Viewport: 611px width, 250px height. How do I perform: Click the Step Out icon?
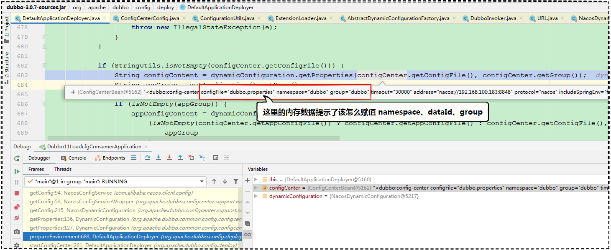tap(180, 158)
